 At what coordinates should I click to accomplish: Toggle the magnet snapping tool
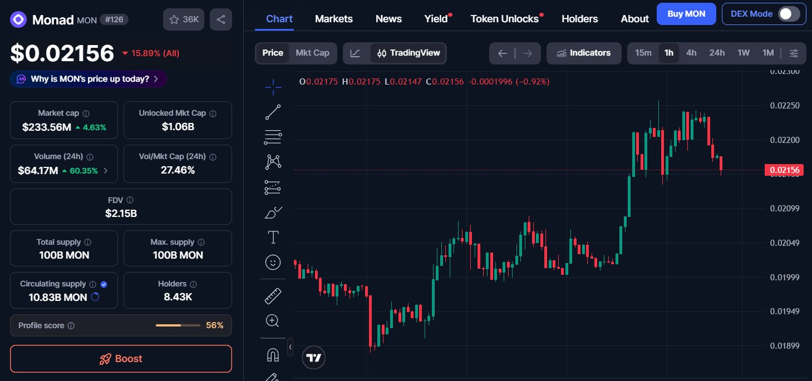(273, 355)
